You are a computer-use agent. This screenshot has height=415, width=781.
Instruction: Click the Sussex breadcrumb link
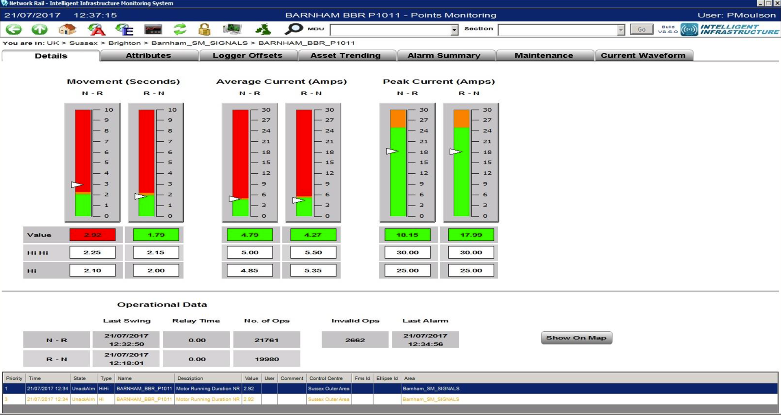tap(83, 43)
